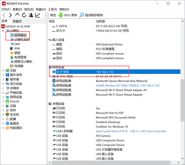Go up one level with Up arrow
Image resolution: width=185 pixels, height=165 pixels.
point(17,15)
